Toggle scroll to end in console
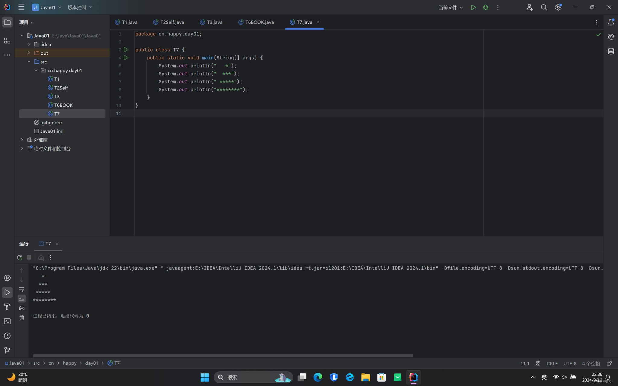 coord(22,298)
